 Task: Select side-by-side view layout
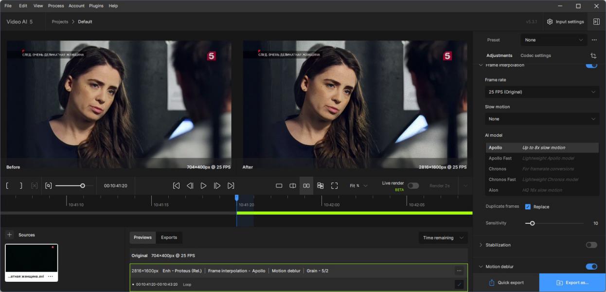coord(306,186)
